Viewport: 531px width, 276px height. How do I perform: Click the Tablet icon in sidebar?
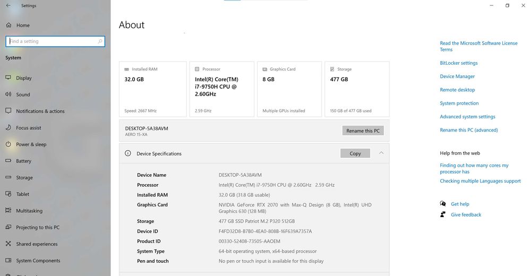[x=8, y=194]
